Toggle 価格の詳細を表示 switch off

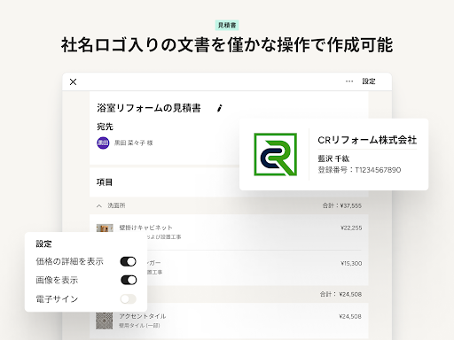coord(129,261)
